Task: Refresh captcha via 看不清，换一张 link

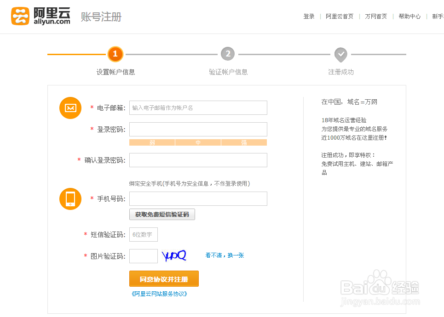Action: 225,255
